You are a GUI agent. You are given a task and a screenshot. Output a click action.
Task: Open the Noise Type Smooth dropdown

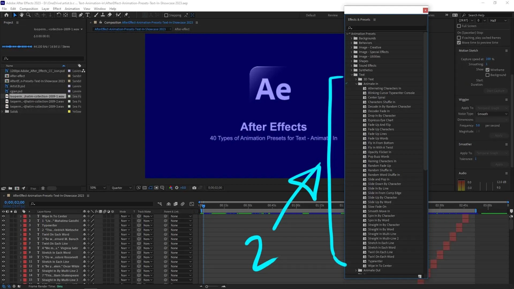click(492, 114)
